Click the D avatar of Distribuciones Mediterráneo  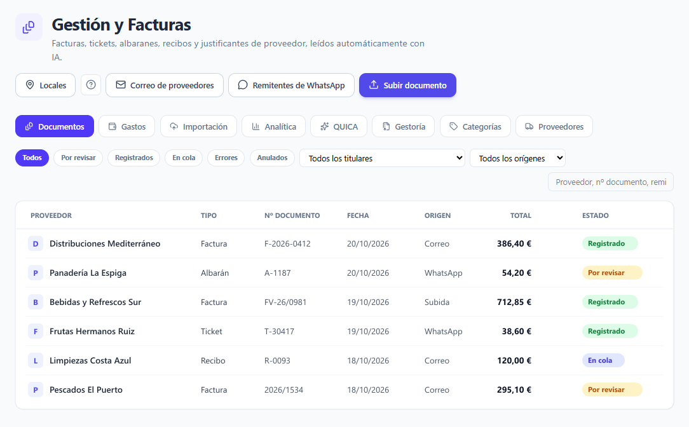(36, 243)
